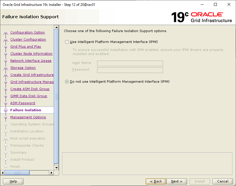This screenshot has width=236, height=186.
Task: Select Use Intelligent Platform Management Interface radio
Action: pos(67,42)
